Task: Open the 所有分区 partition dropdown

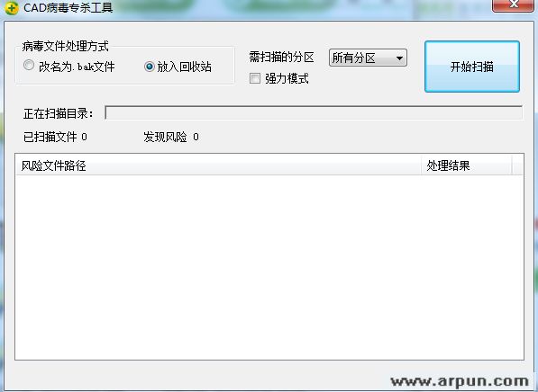Action: click(x=368, y=58)
